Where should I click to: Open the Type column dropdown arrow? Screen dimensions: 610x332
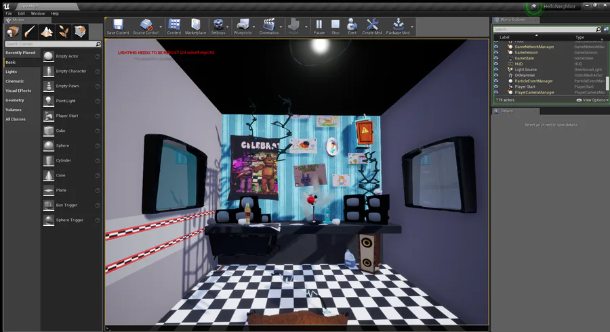coord(603,39)
